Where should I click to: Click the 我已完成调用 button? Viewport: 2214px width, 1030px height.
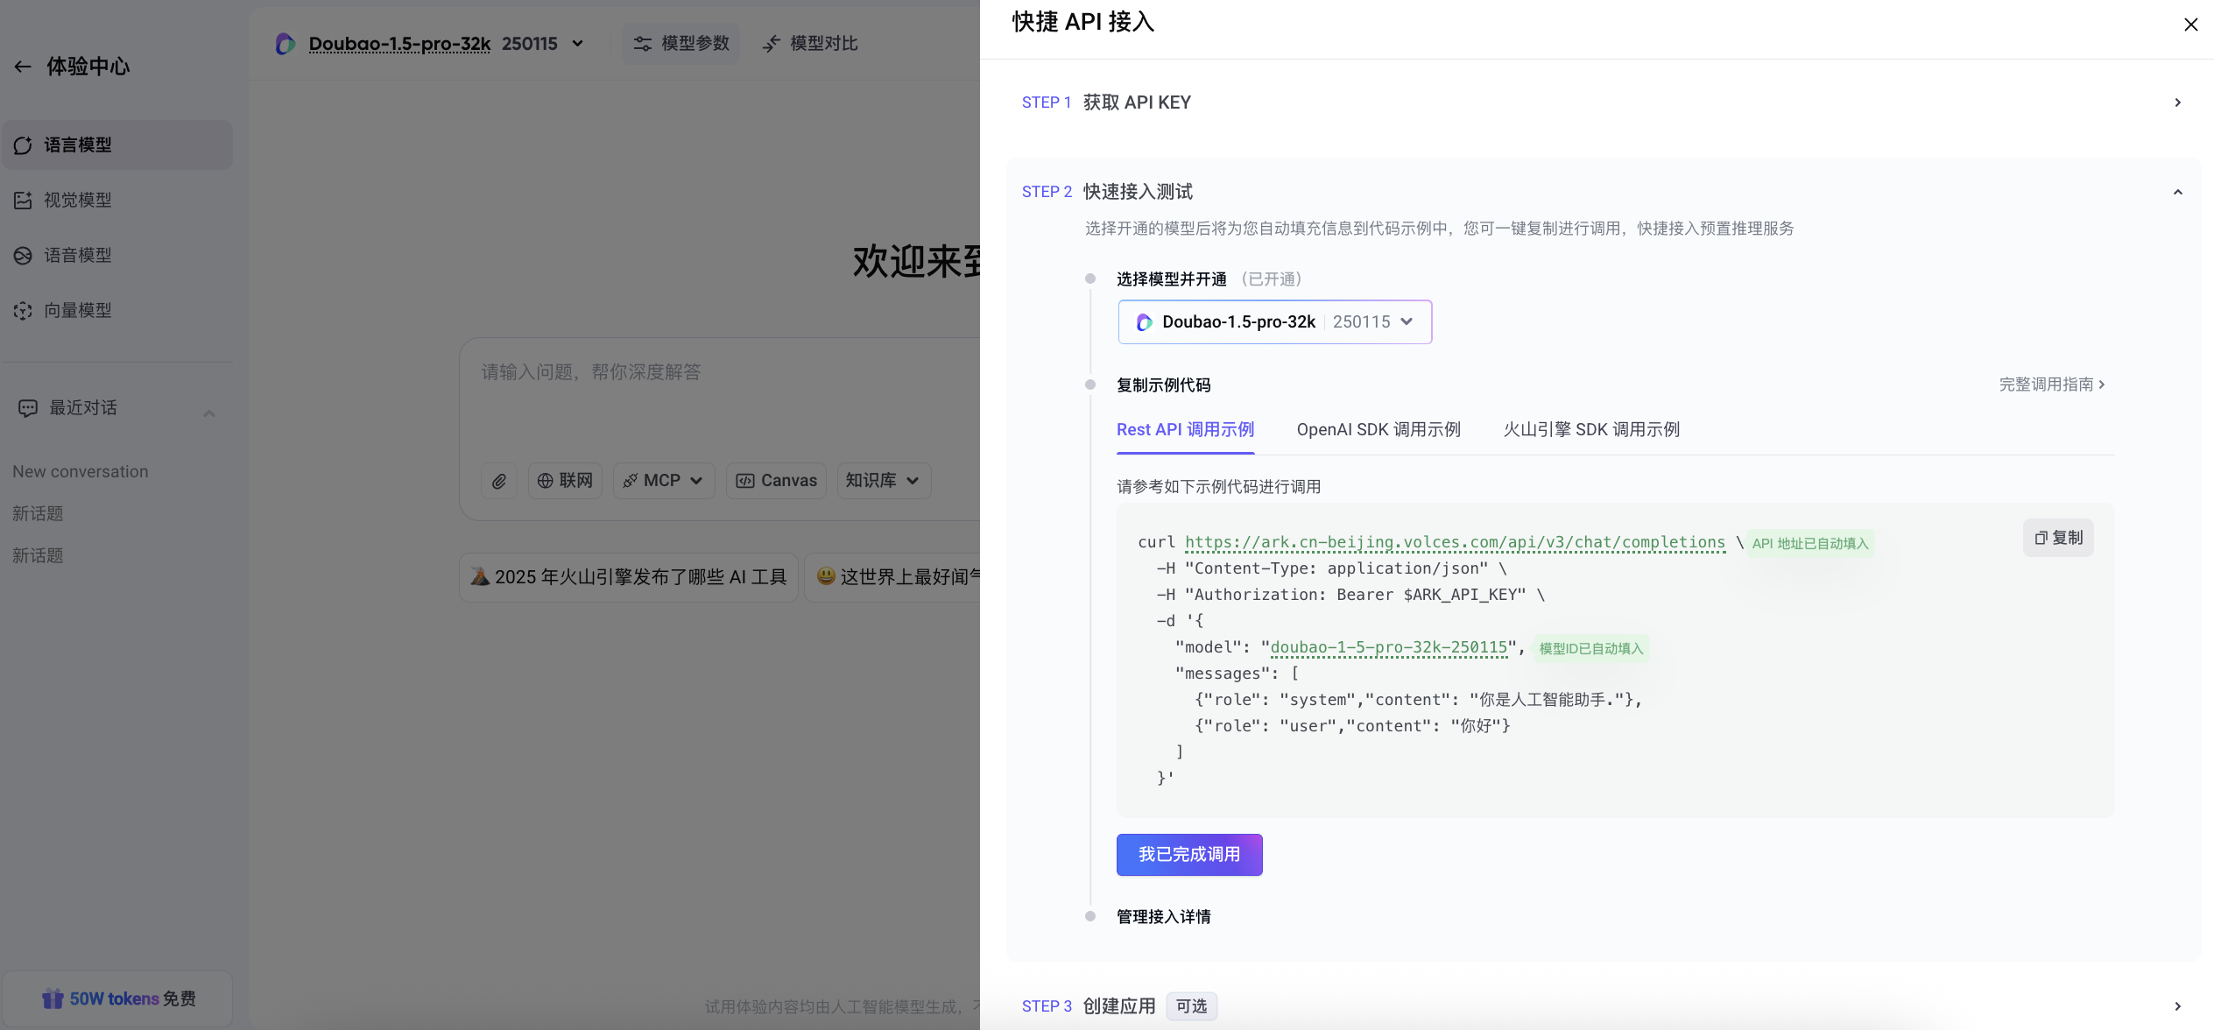(1188, 855)
